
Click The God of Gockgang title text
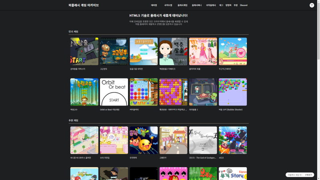202,158
